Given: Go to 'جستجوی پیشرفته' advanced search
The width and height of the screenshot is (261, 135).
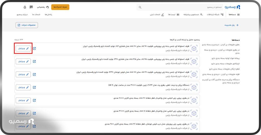Looking at the screenshot, I should (x=193, y=14).
